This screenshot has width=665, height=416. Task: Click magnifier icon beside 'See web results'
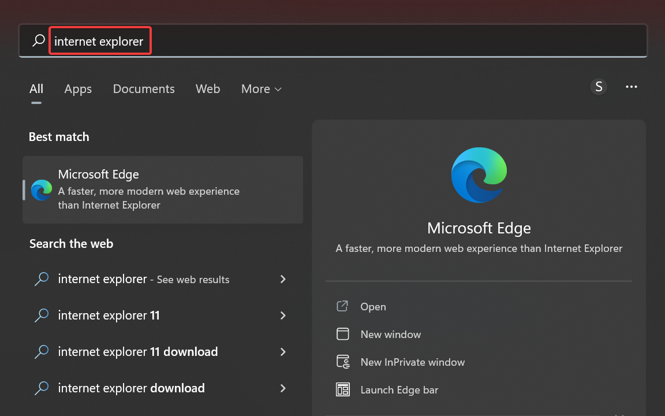pos(42,279)
